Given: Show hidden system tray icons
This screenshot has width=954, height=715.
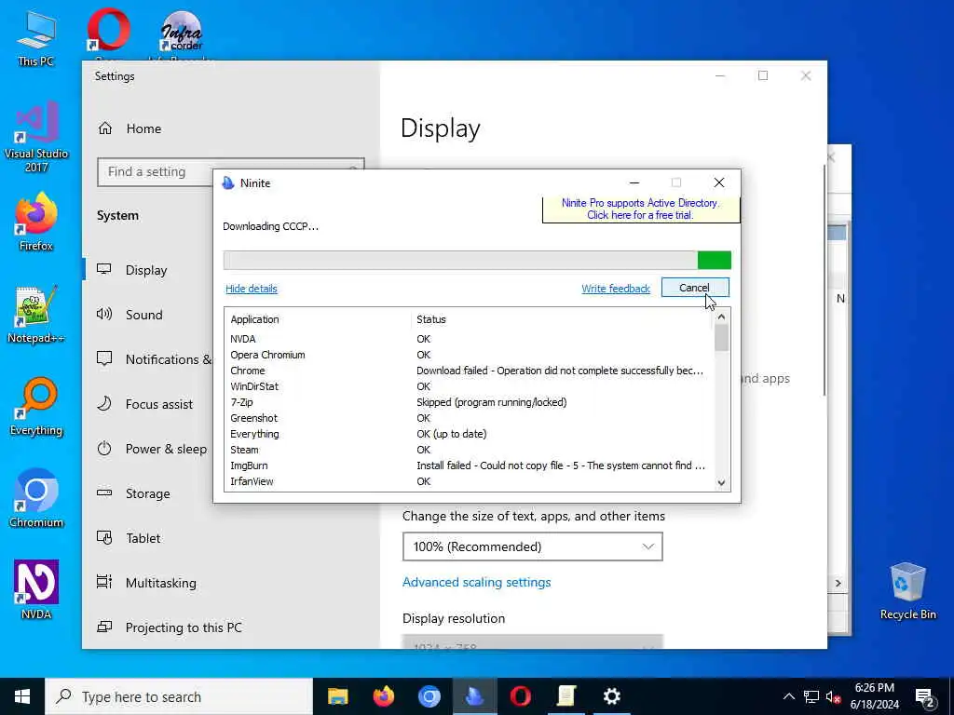Looking at the screenshot, I should [x=788, y=696].
